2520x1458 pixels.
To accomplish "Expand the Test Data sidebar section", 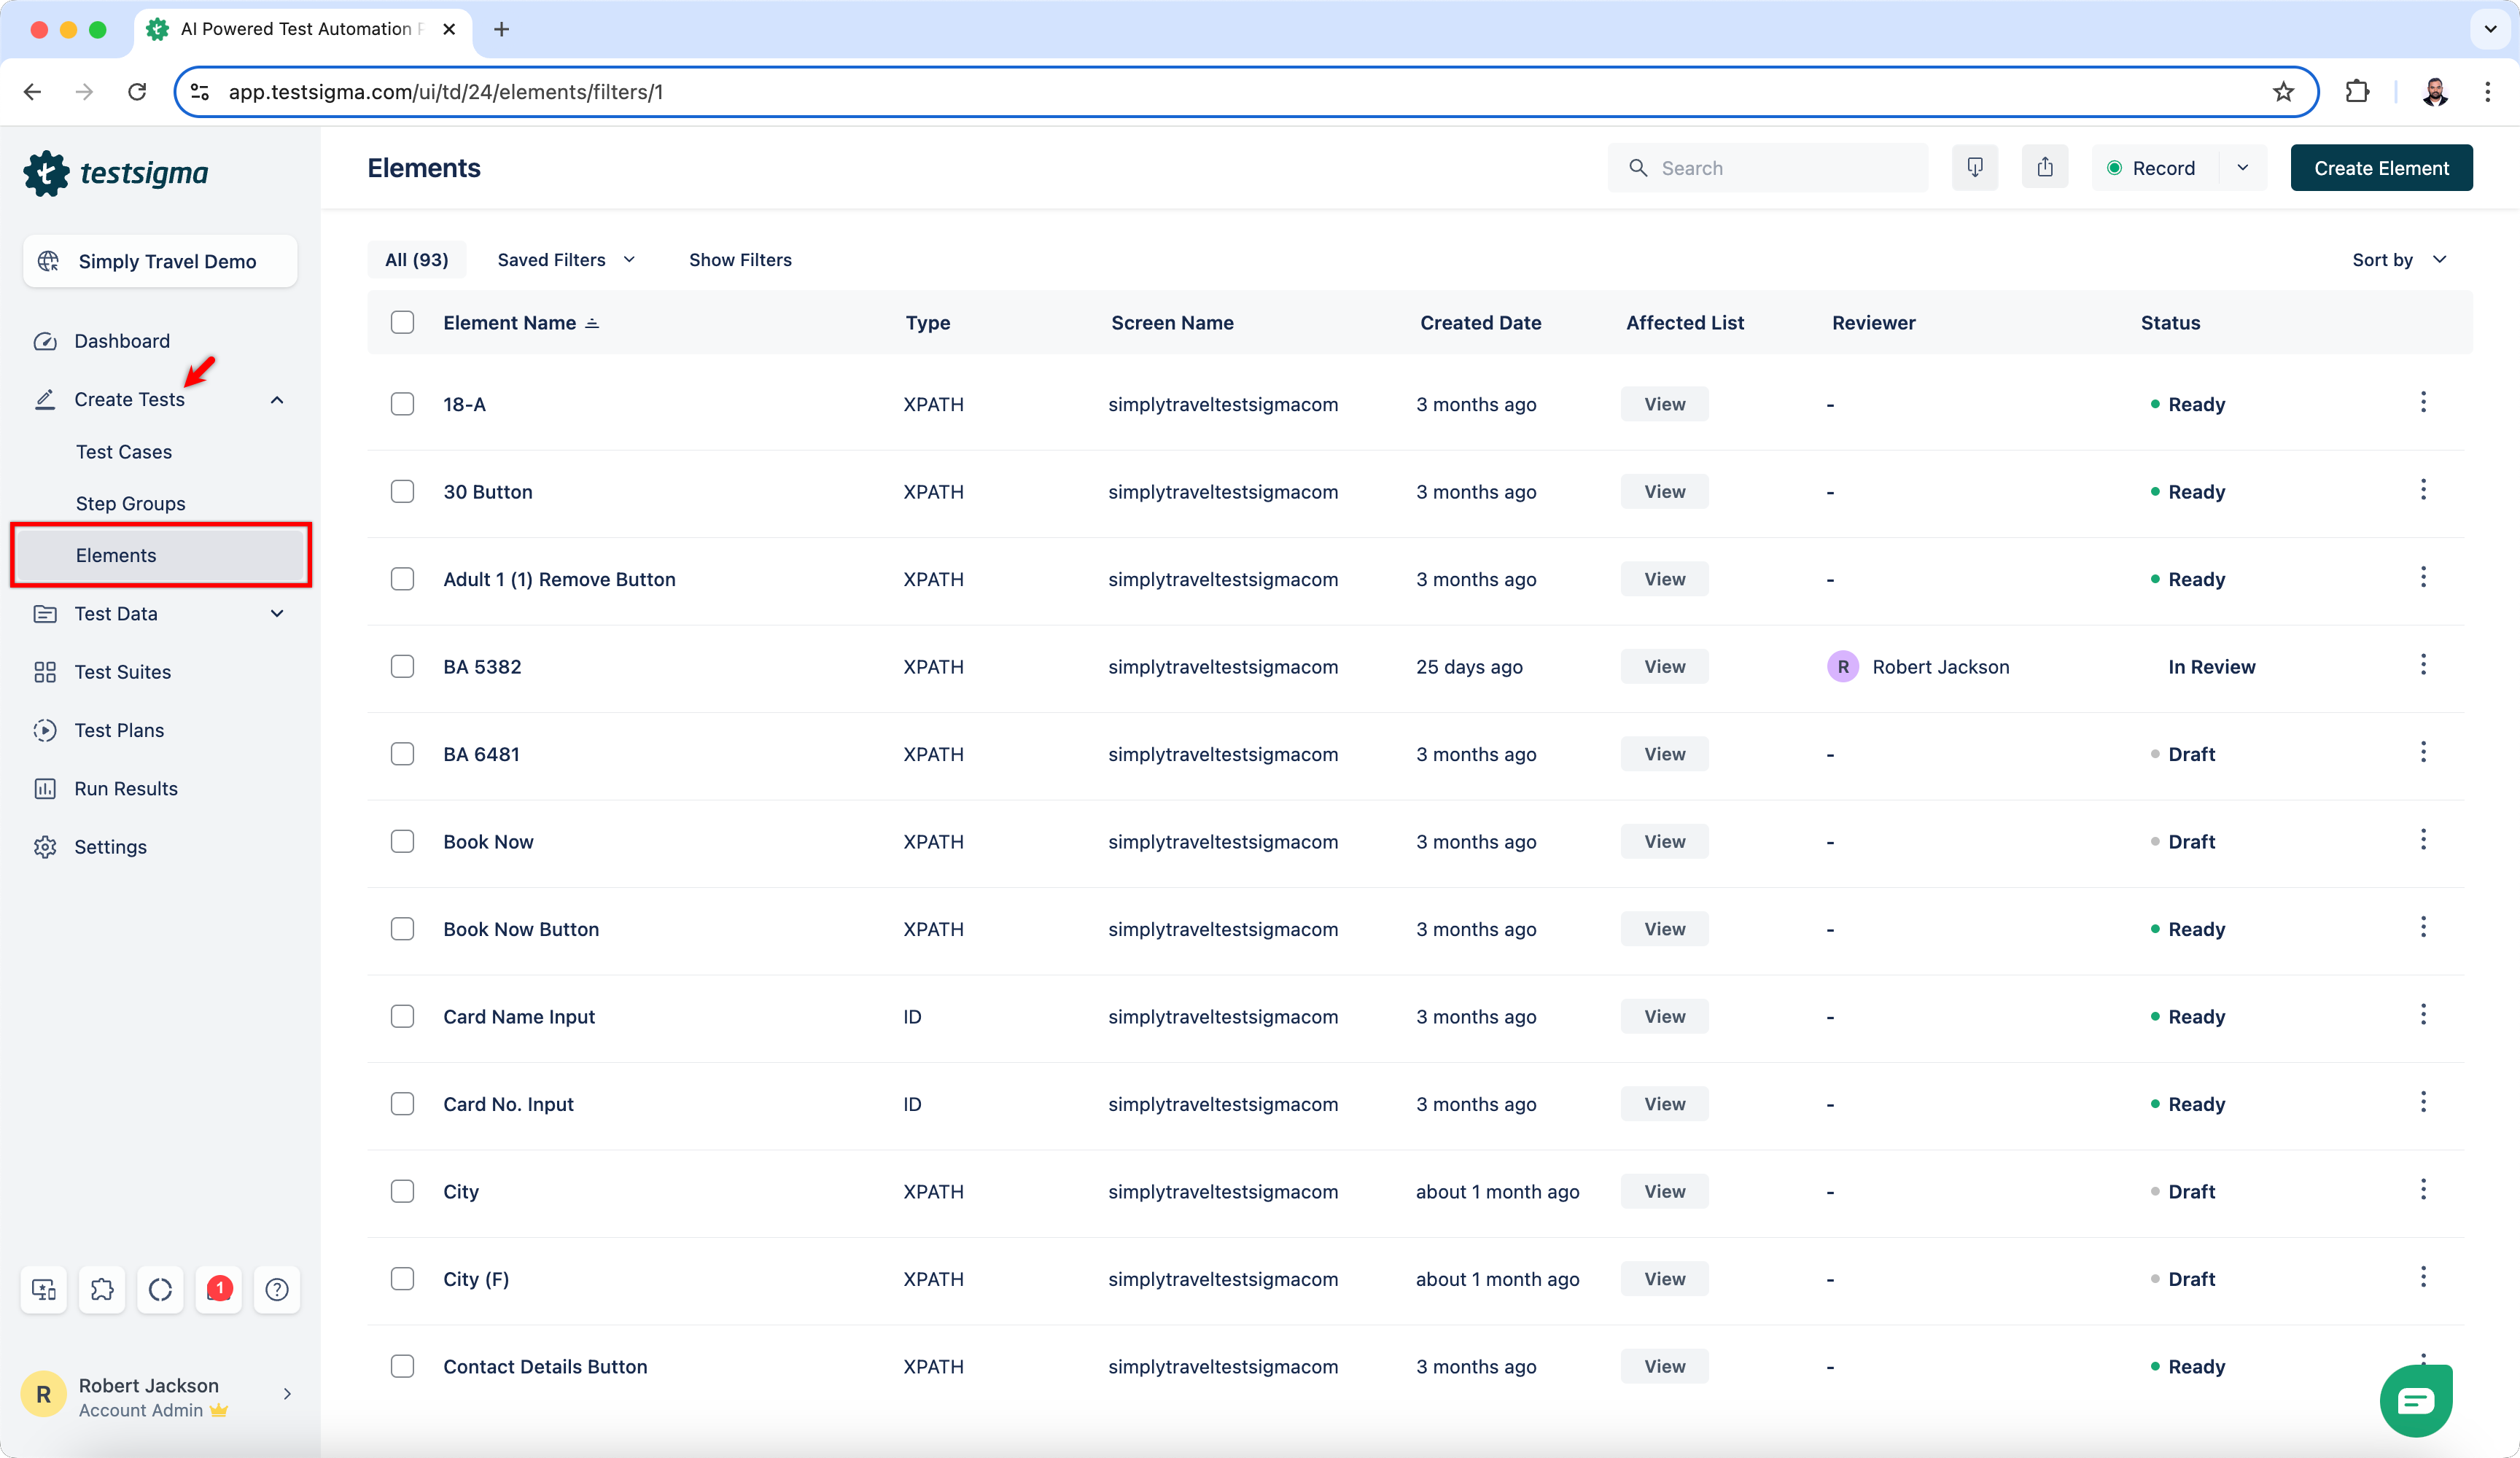I will tap(277, 613).
